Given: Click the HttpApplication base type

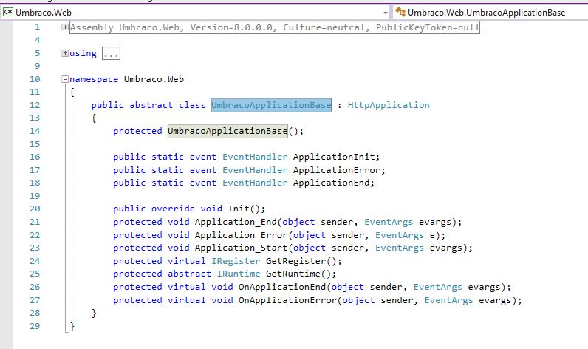Looking at the screenshot, I should coord(389,105).
